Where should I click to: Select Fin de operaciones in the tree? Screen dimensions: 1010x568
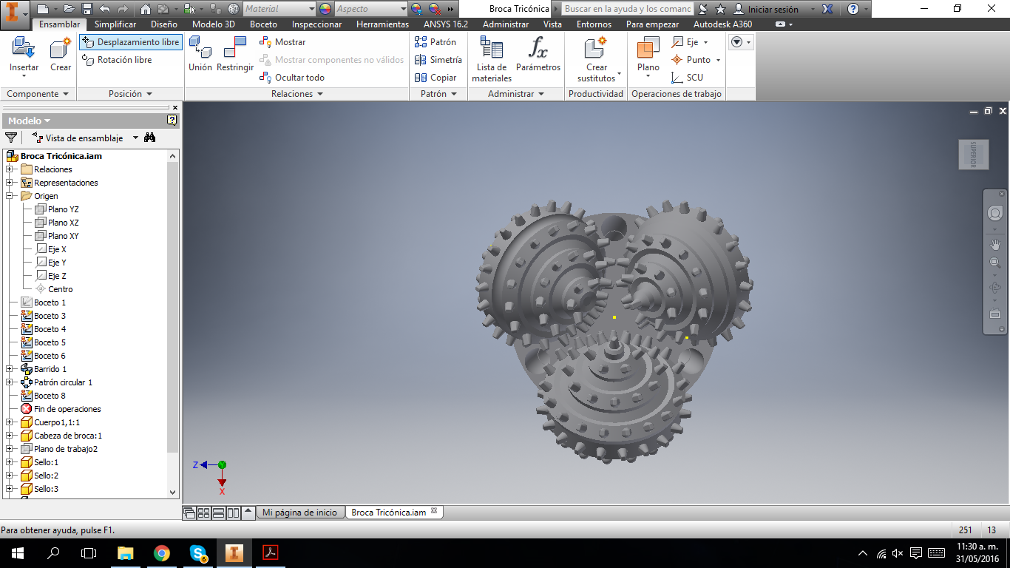(67, 409)
